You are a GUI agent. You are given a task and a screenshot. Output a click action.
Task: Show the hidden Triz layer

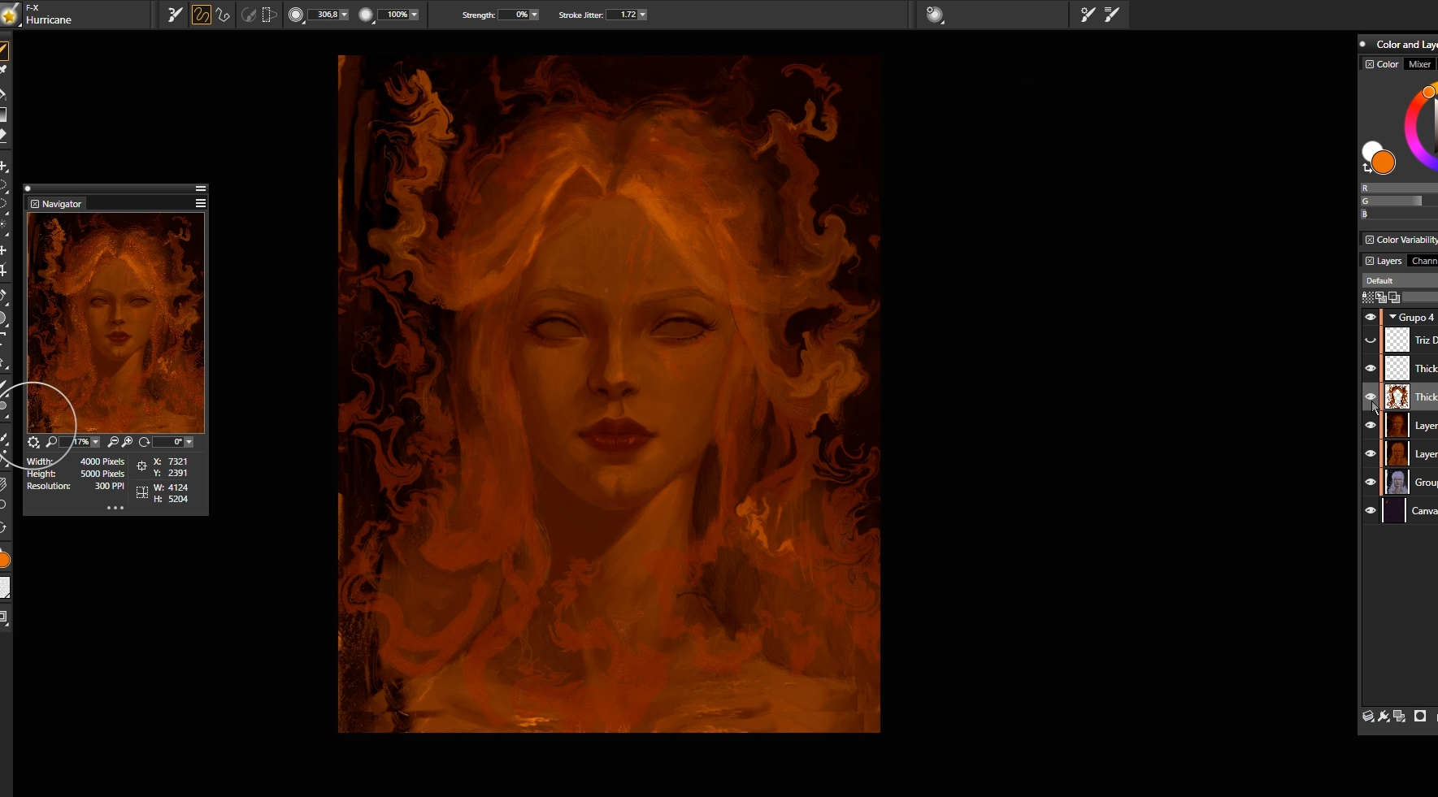point(1371,340)
